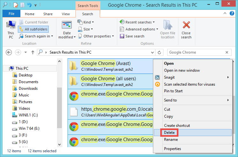Image resolution: width=238 pixels, height=157 pixels.
Task: Clear the search box with X
Action: click(x=227, y=52)
